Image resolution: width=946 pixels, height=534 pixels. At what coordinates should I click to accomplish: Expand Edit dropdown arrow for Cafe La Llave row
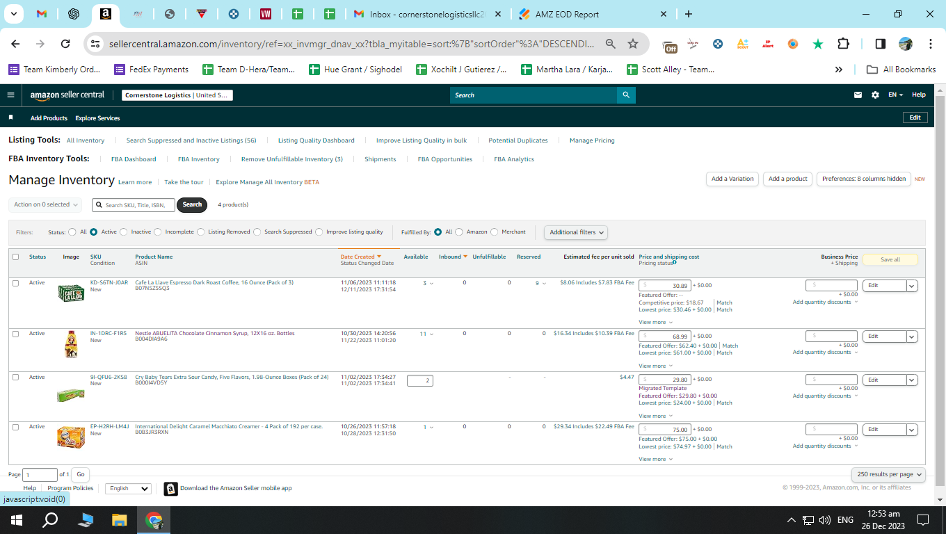[x=912, y=286]
